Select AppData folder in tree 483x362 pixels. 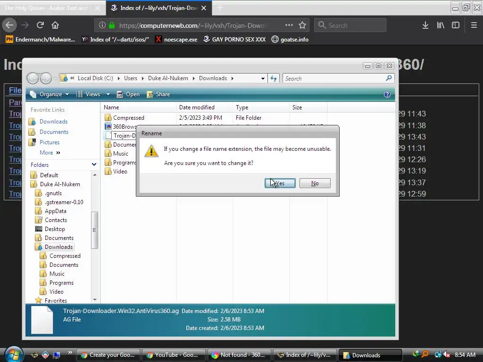tap(56, 211)
